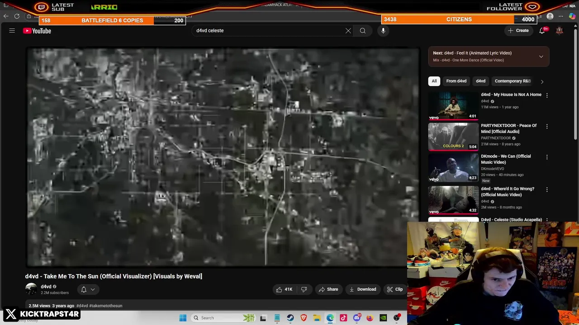Open Where'd It Go Wrong thumbnail
579x325 pixels.
[453, 200]
